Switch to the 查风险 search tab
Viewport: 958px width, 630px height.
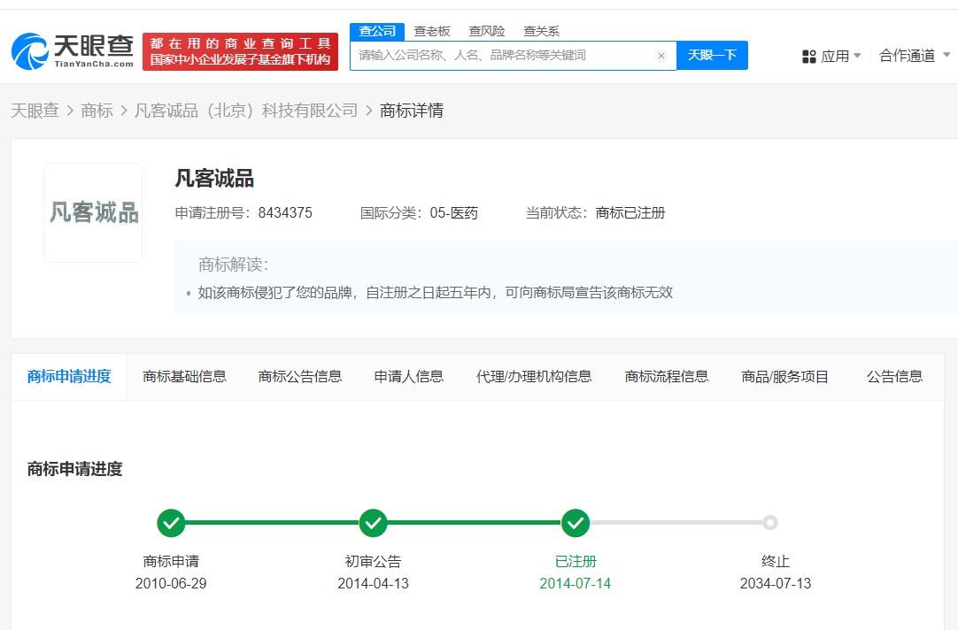click(486, 31)
